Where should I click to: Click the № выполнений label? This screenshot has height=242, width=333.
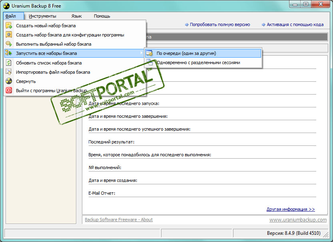point(105,167)
